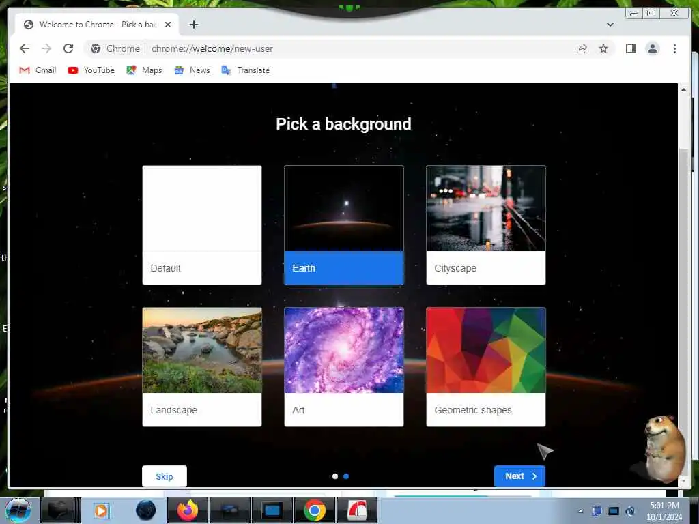
Task: Open the profile avatar menu
Action: 652,48
